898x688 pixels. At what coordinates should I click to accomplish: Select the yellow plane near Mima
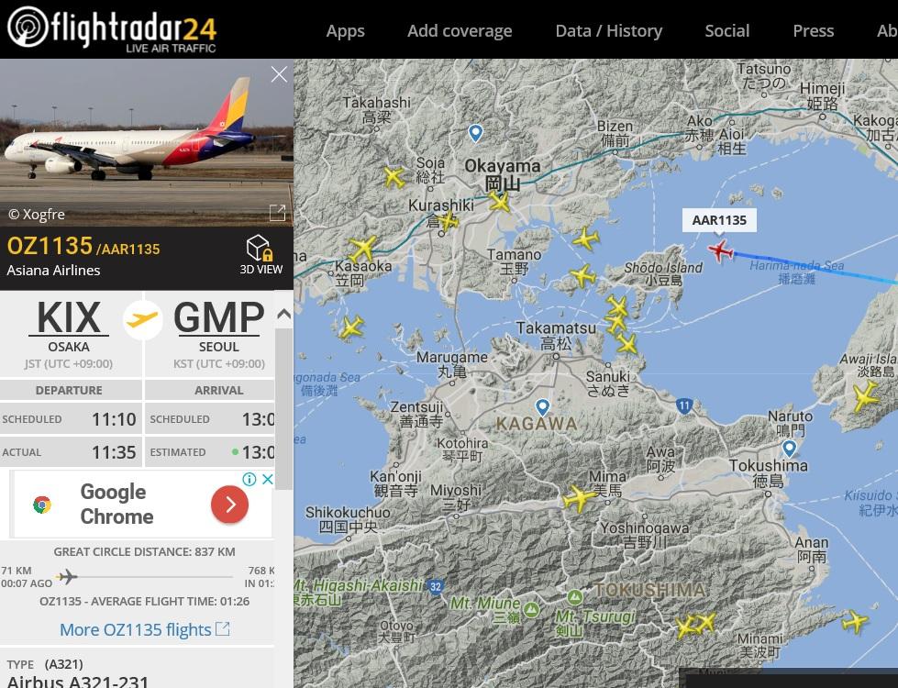pos(579,498)
